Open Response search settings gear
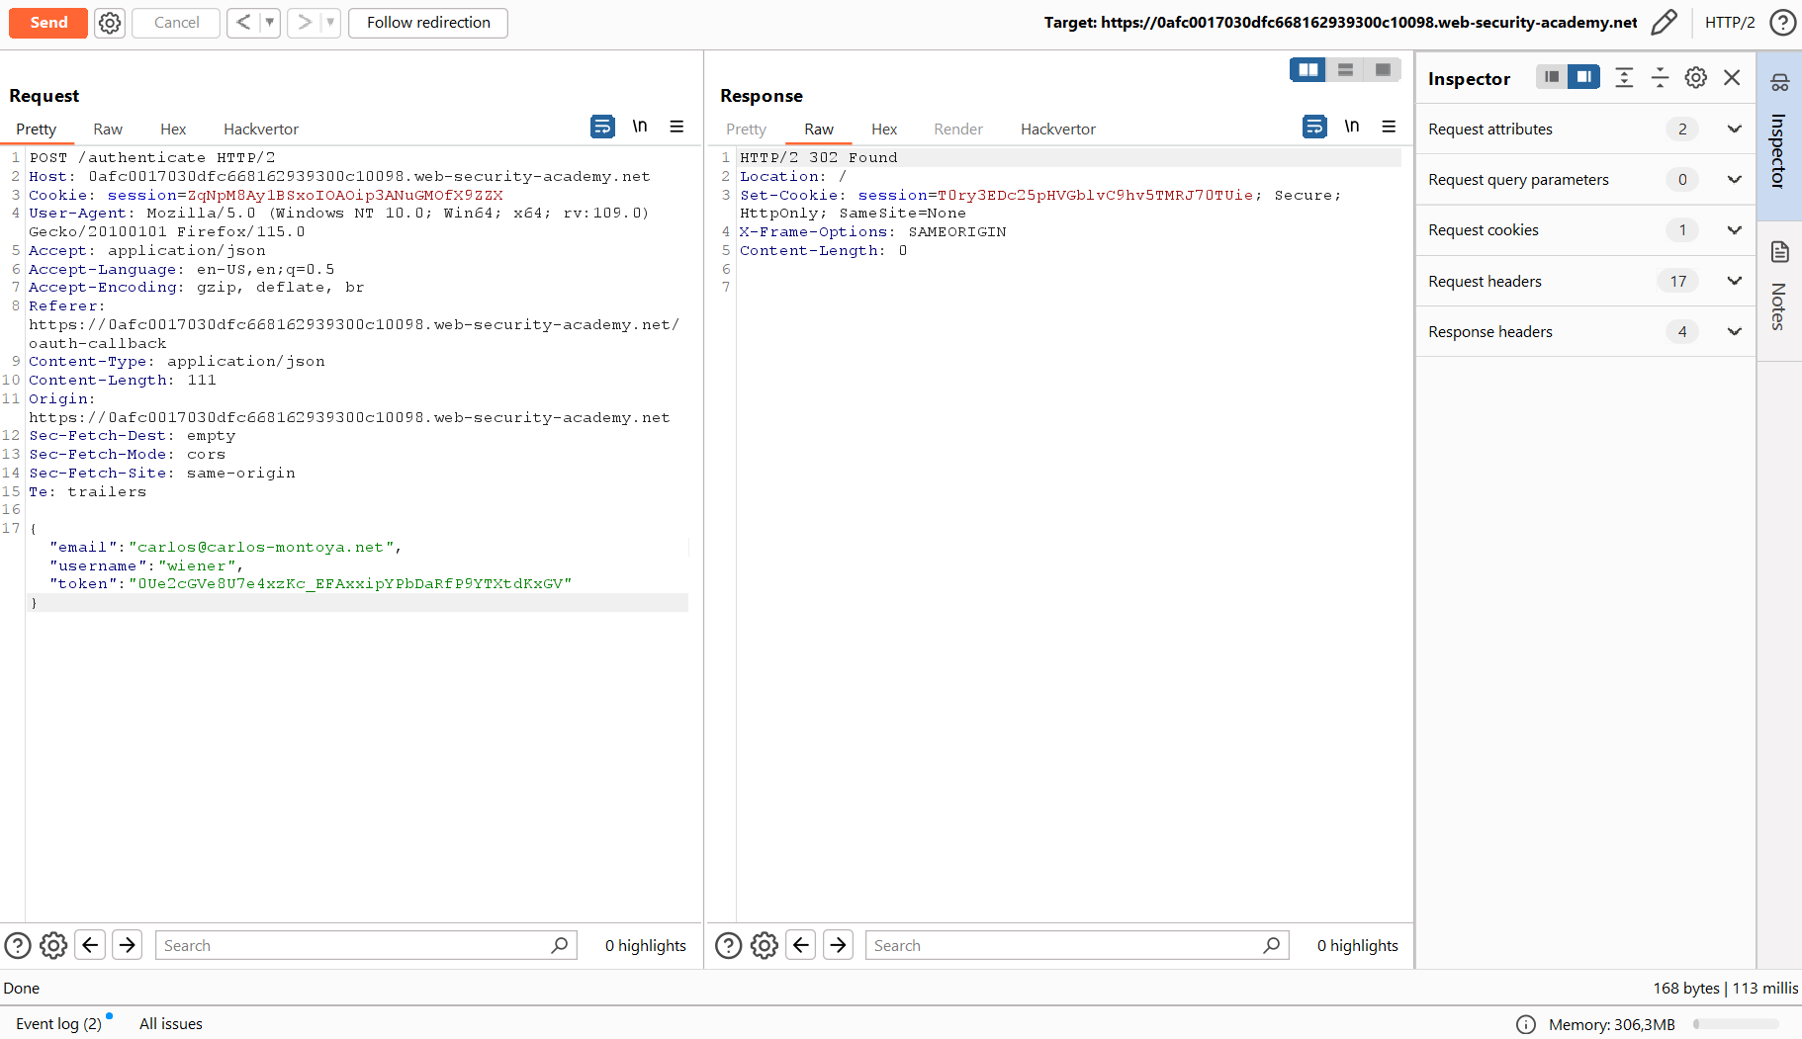The height and width of the screenshot is (1039, 1802). pyautogui.click(x=765, y=946)
